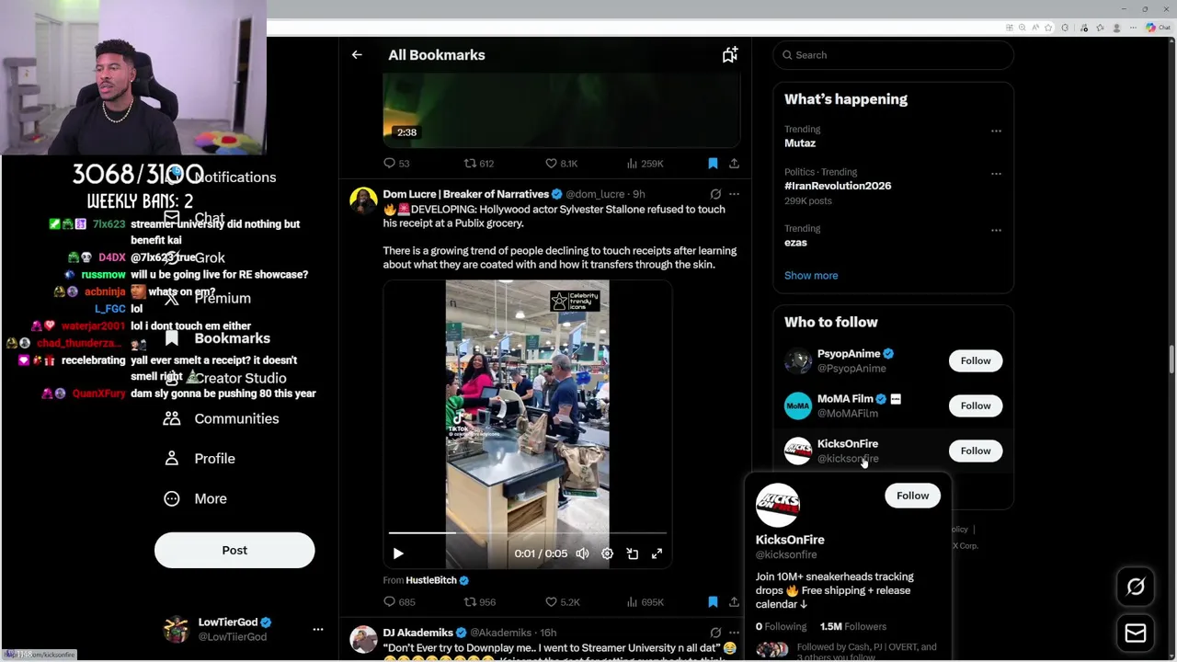Open Dom Lucre | Breaker of Narratives profile name
The height and width of the screenshot is (662, 1177).
pos(465,194)
